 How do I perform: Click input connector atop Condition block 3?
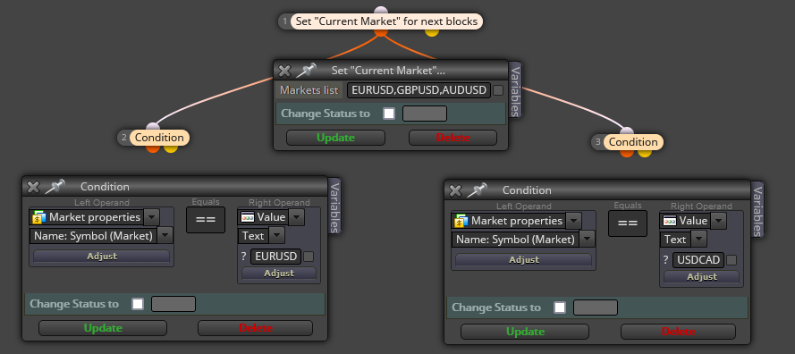[x=627, y=131]
